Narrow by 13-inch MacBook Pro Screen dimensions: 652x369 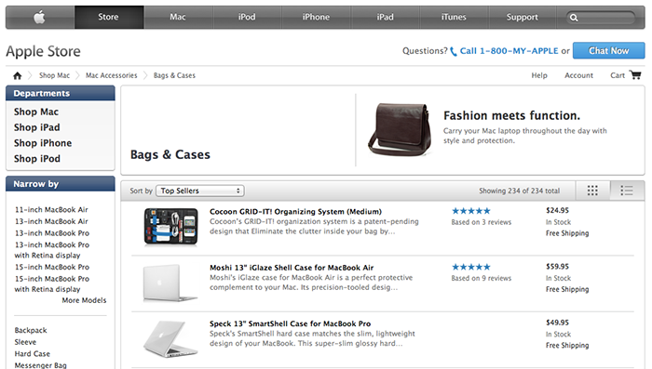coord(52,233)
